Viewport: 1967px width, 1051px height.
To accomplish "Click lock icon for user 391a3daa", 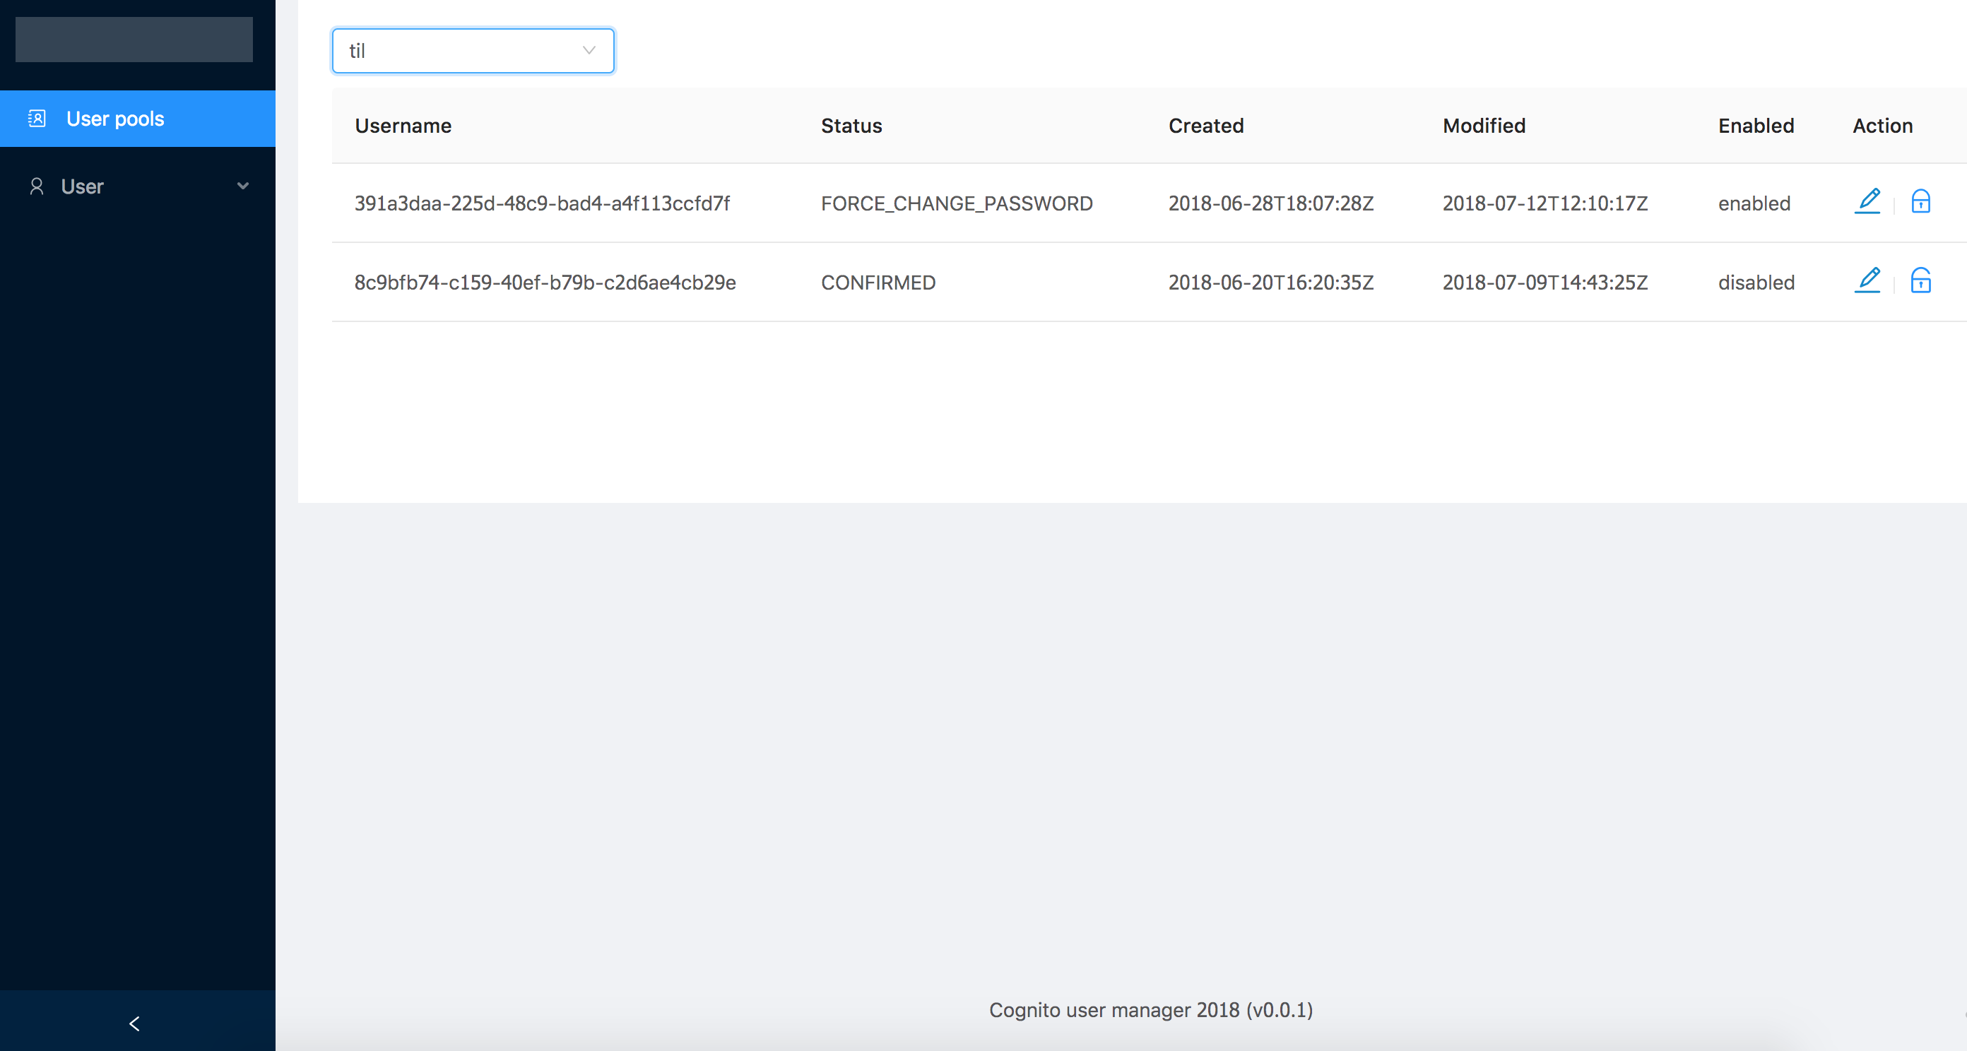I will [1920, 201].
